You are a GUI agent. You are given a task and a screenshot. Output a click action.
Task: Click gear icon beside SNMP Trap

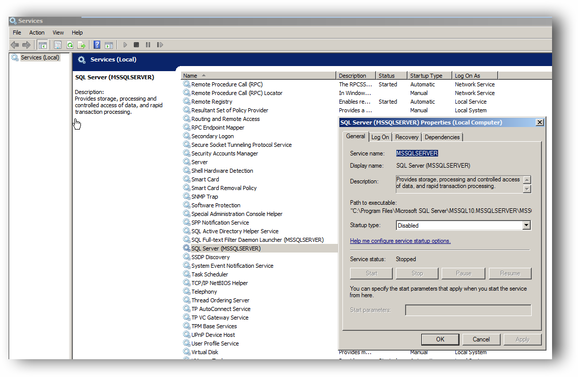point(187,196)
